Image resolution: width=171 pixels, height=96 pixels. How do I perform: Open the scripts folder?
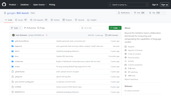(17, 66)
